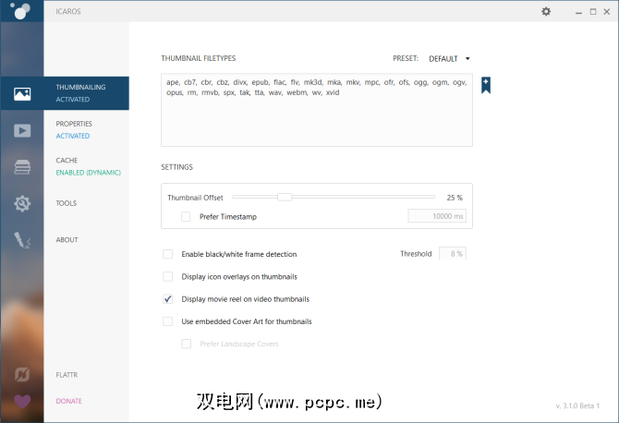Select the Tools gear-wrench icon in sidebar
Screen dimensions: 619x423
pyautogui.click(x=22, y=203)
